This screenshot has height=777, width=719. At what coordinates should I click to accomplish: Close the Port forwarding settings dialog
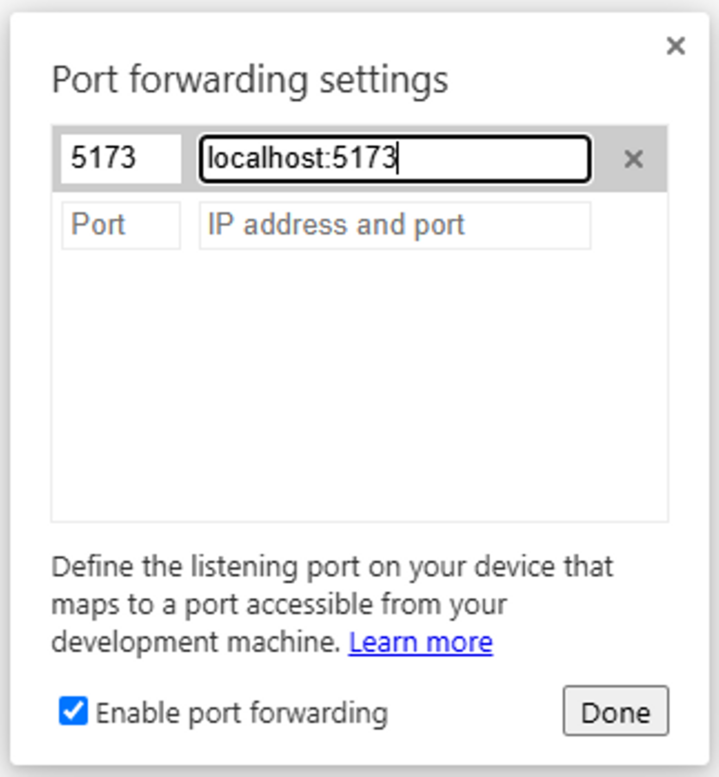(x=676, y=46)
